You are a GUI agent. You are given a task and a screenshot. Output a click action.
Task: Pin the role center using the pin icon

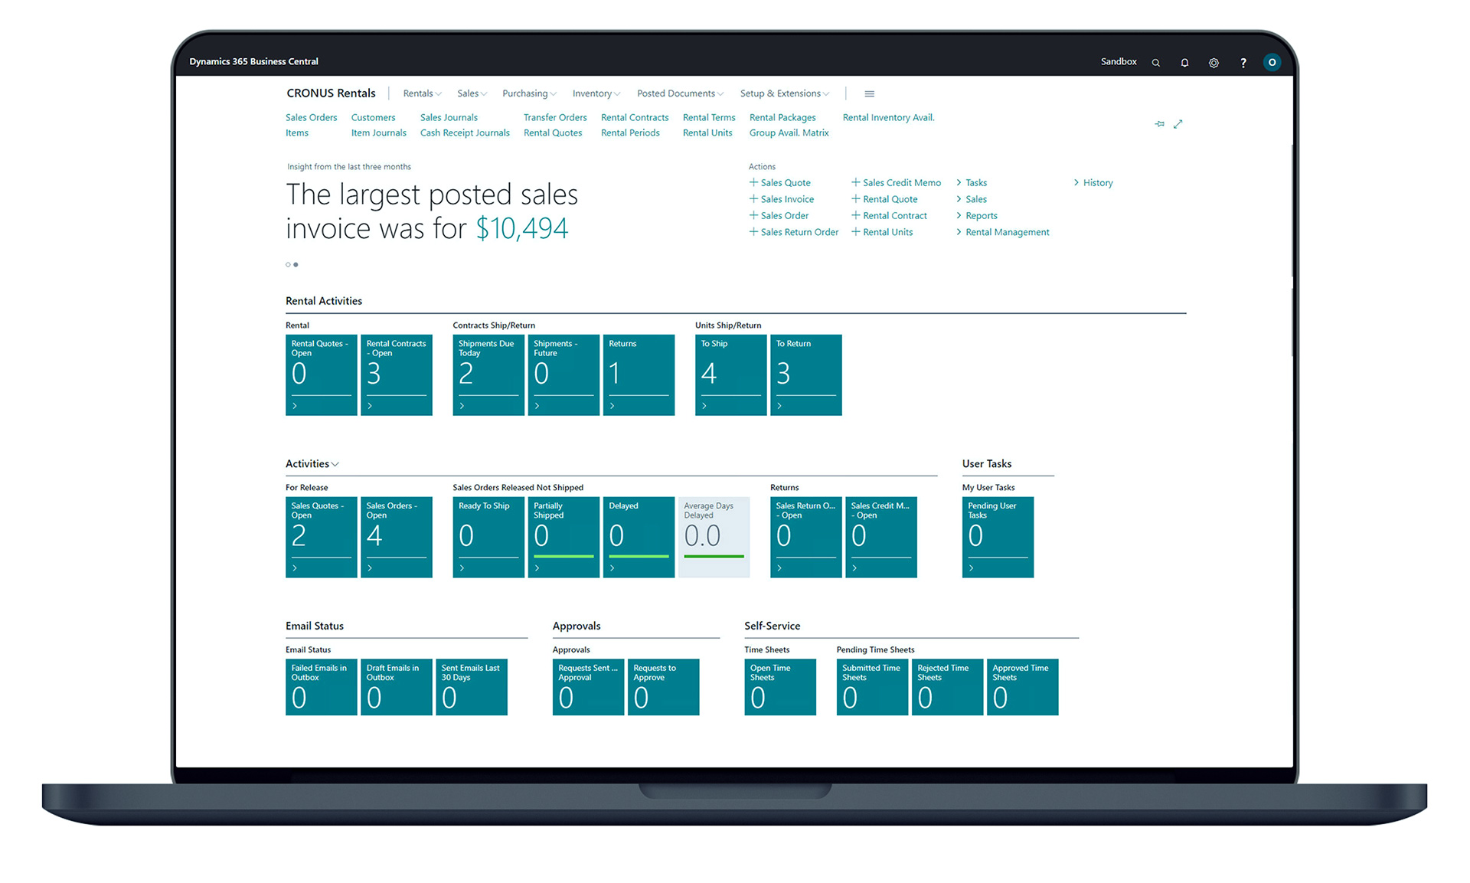click(1159, 123)
